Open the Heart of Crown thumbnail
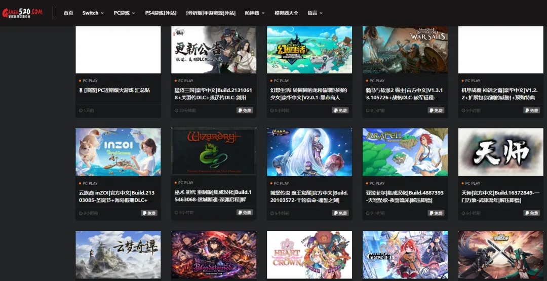Image resolution: width=547 pixels, height=281 pixels. pyautogui.click(x=309, y=255)
